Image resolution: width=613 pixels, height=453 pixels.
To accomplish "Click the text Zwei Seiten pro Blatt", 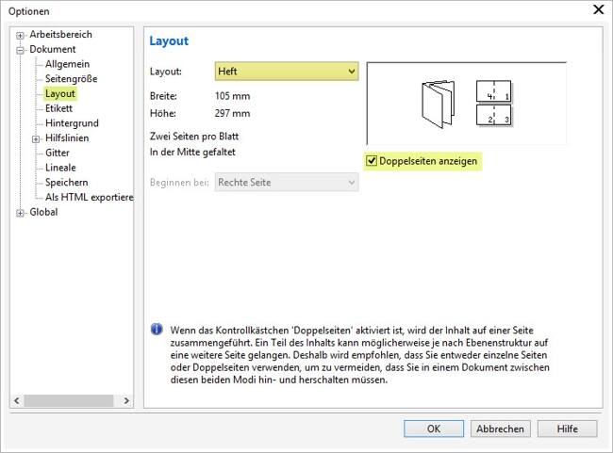I will 194,137.
